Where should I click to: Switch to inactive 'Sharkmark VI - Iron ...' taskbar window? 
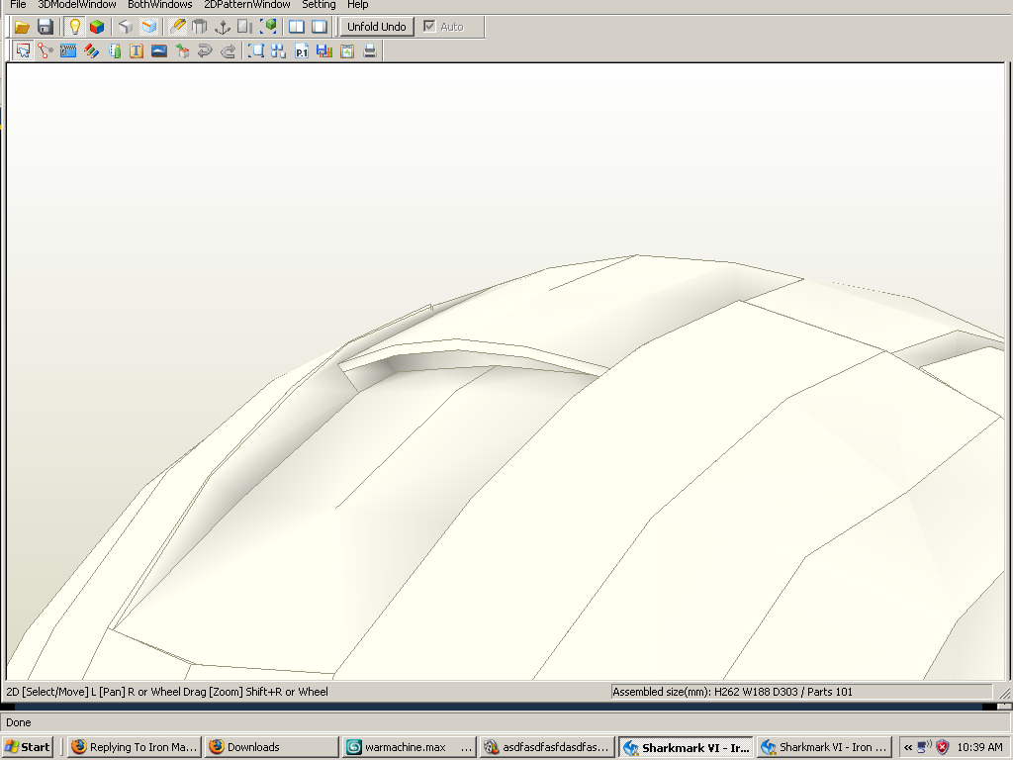pos(824,747)
